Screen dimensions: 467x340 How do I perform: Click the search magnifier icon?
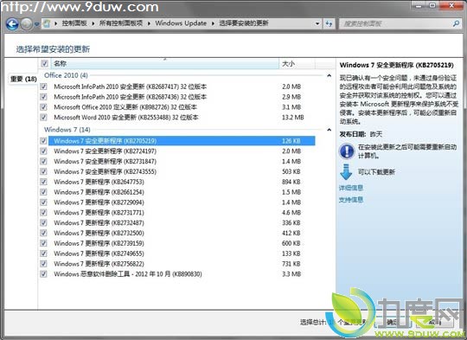click(456, 23)
